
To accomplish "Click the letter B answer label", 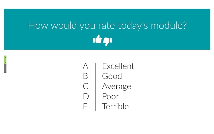I will pyautogui.click(x=85, y=76).
